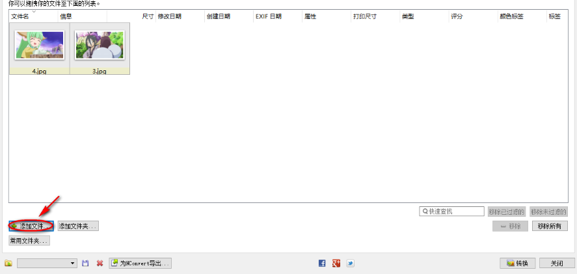Sort by 评分 column header
Screen dimensions: 577x274
(473, 16)
